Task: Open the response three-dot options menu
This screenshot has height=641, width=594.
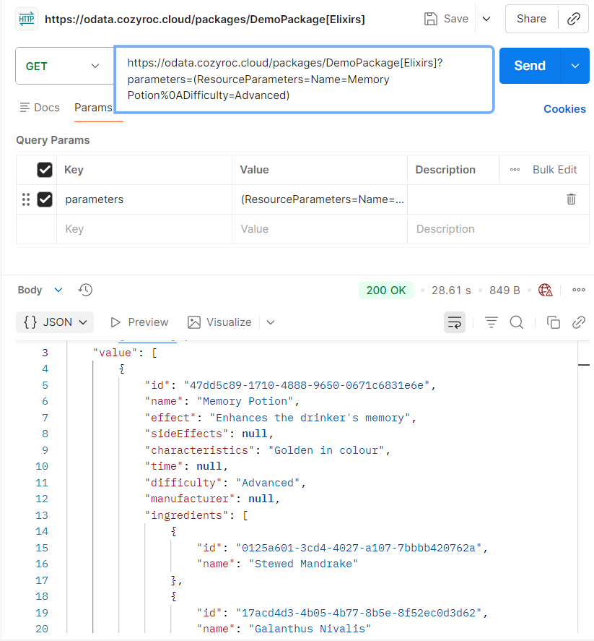Action: (x=578, y=290)
